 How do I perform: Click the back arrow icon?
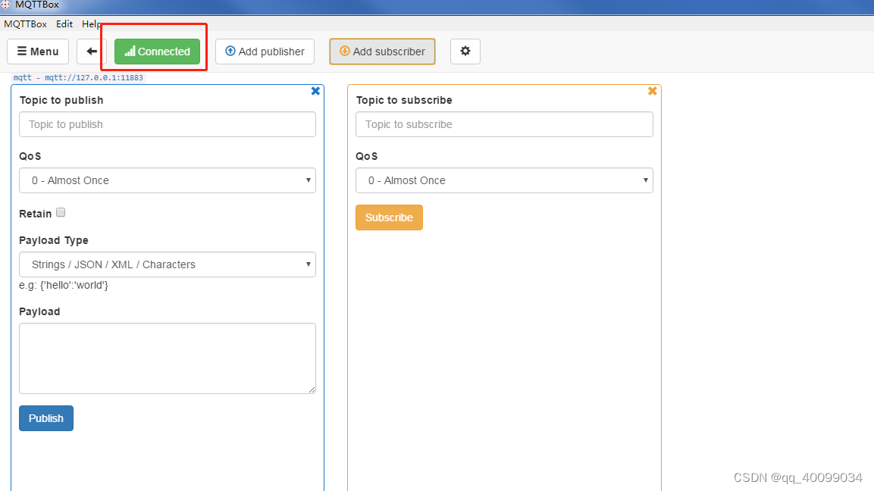[x=92, y=52]
